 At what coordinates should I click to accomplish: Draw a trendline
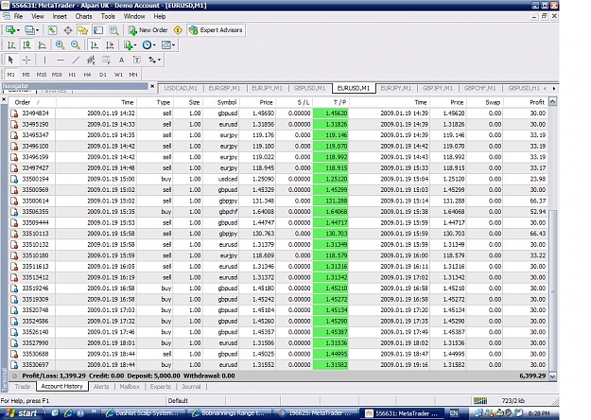(x=76, y=60)
